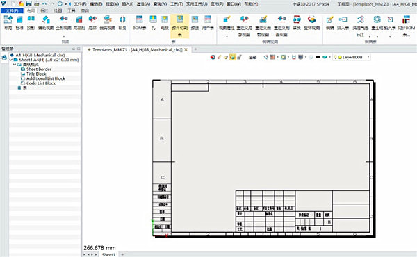Toggle the highlighted yellow filter button
This screenshot has height=257, width=417.
coord(232,57)
